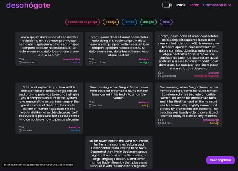Click trabajo label on gonkeykong3's post
Image resolution: width=238 pixels, height=171 pixels.
pos(215,123)
